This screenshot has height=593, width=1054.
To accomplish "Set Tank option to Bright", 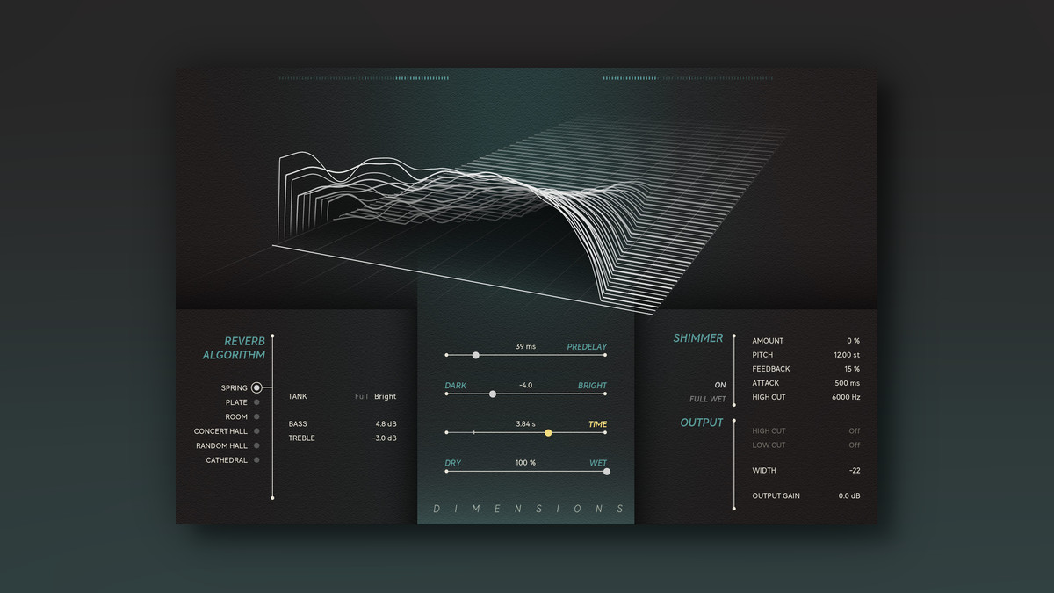I will pyautogui.click(x=385, y=396).
